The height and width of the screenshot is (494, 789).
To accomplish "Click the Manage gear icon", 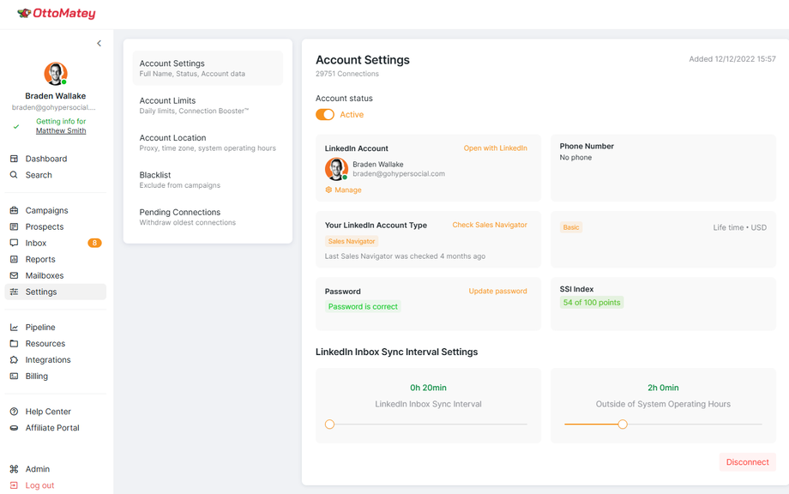I will [328, 190].
